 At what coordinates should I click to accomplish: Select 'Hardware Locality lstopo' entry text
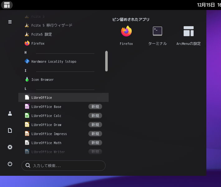(54, 61)
